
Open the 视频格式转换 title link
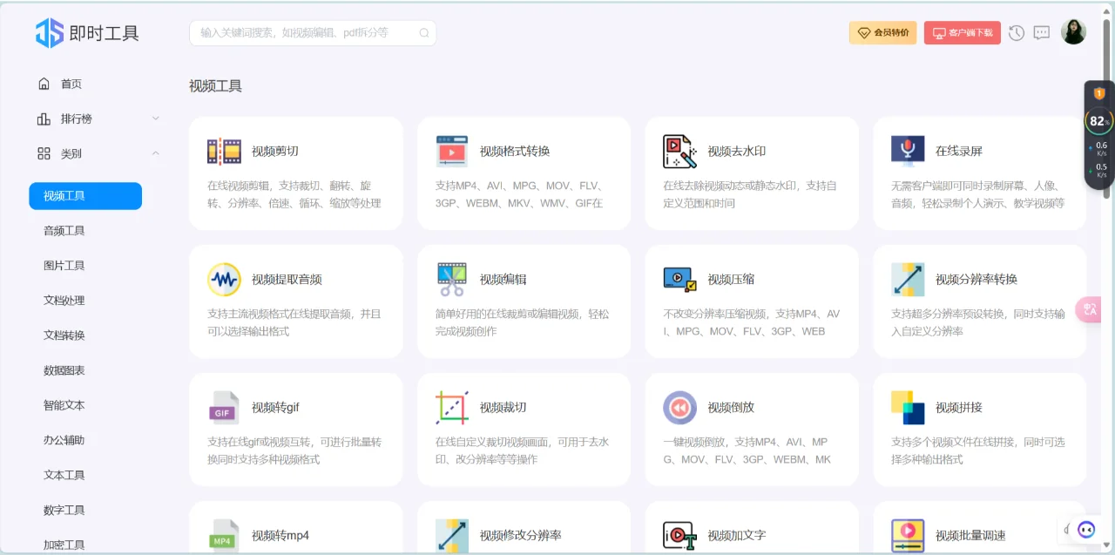pyautogui.click(x=515, y=151)
